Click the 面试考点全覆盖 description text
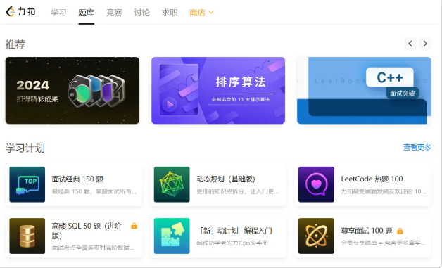 (x=93, y=248)
